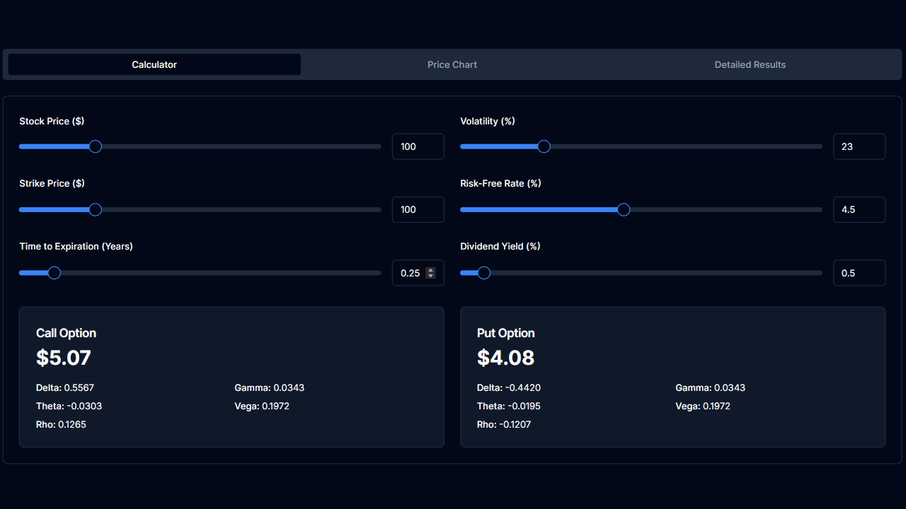Click the Risk-Free Rate slider handle
The image size is (906, 509).
(x=624, y=209)
